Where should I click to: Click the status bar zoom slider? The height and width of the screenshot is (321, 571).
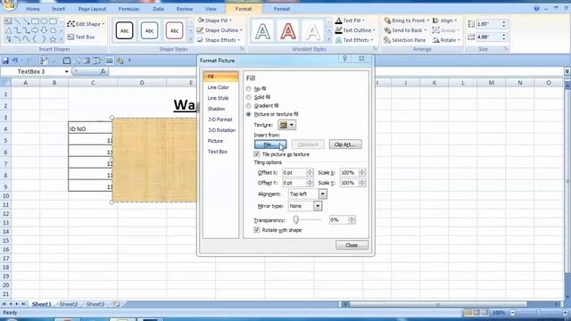pos(538,313)
